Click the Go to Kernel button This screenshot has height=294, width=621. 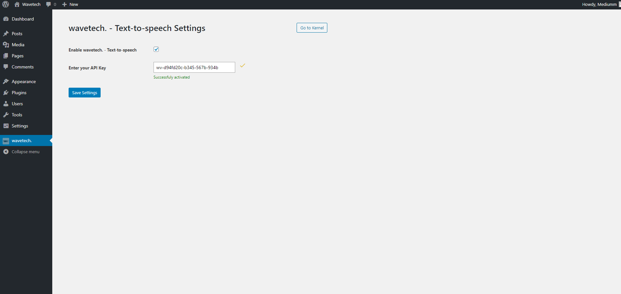pos(312,28)
